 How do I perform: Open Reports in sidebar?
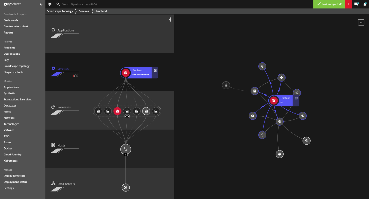pos(9,33)
